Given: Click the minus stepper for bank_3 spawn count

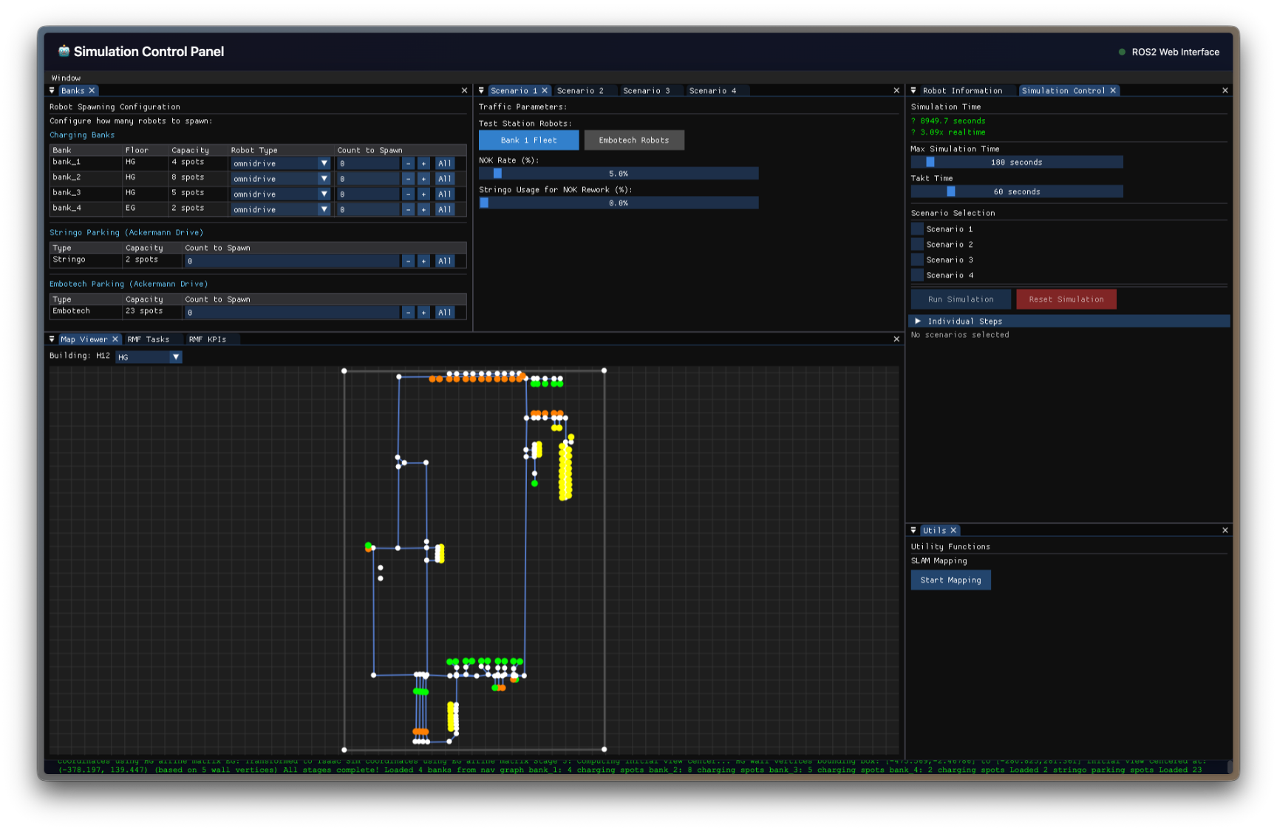Looking at the screenshot, I should click(x=408, y=194).
